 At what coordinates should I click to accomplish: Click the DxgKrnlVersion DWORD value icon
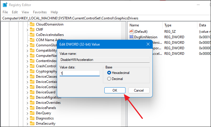131,37
